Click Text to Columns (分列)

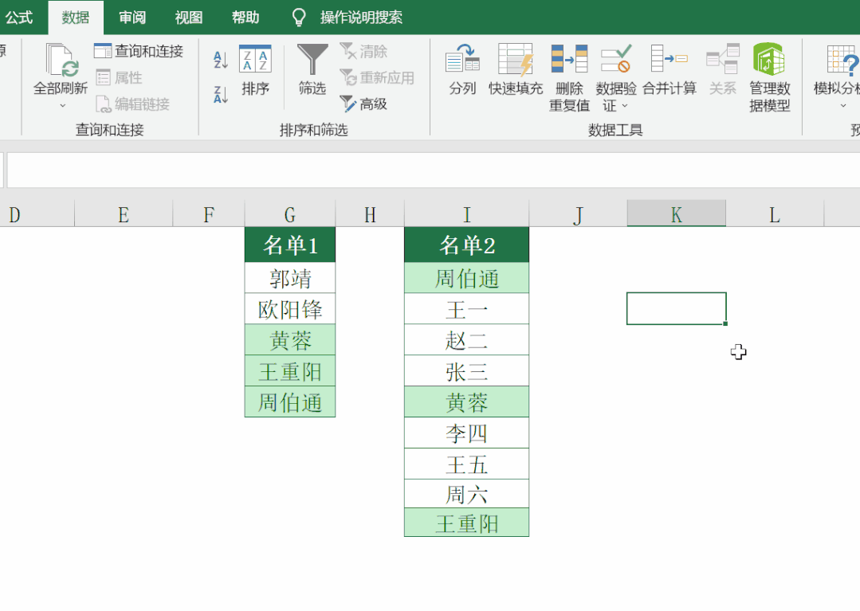[462, 69]
